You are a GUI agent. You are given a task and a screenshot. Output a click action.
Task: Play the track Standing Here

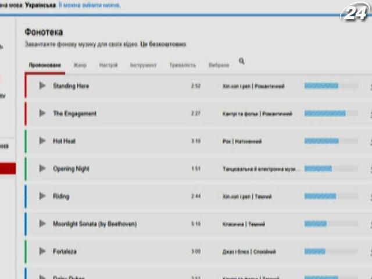[42, 85]
